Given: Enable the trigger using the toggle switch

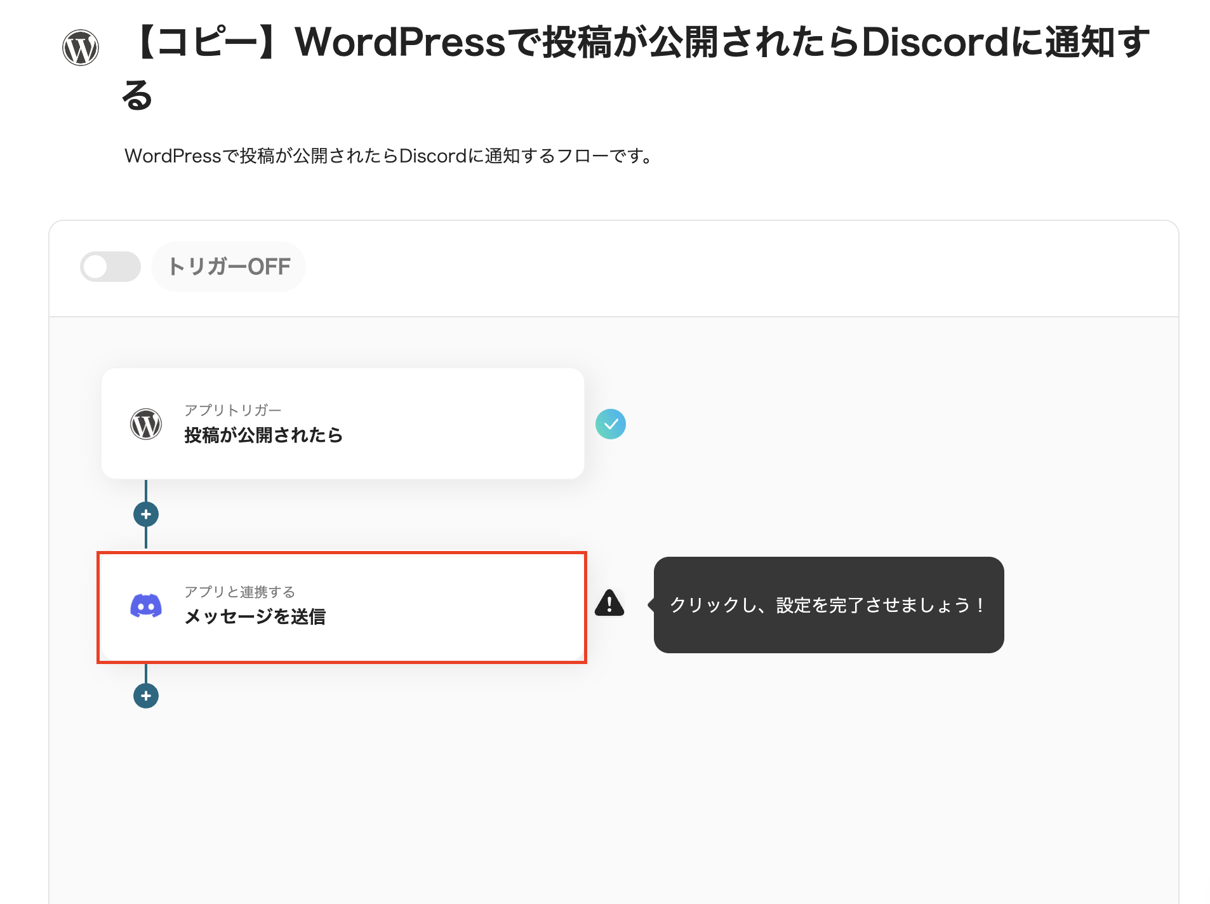Looking at the screenshot, I should [110, 266].
